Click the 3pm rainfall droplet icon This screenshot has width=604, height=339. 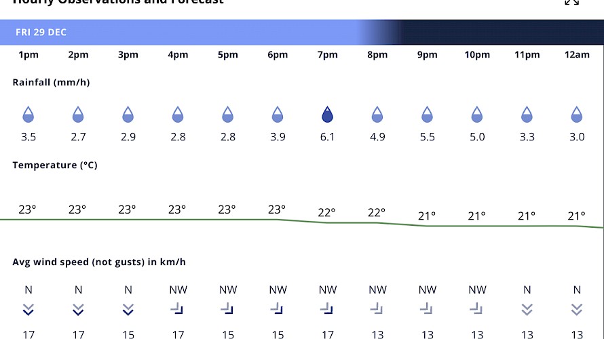click(x=128, y=115)
